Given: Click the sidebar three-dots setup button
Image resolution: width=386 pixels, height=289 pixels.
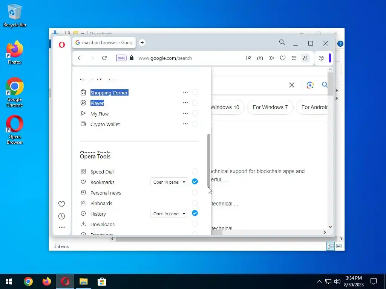Looking at the screenshot, I should pos(62,227).
